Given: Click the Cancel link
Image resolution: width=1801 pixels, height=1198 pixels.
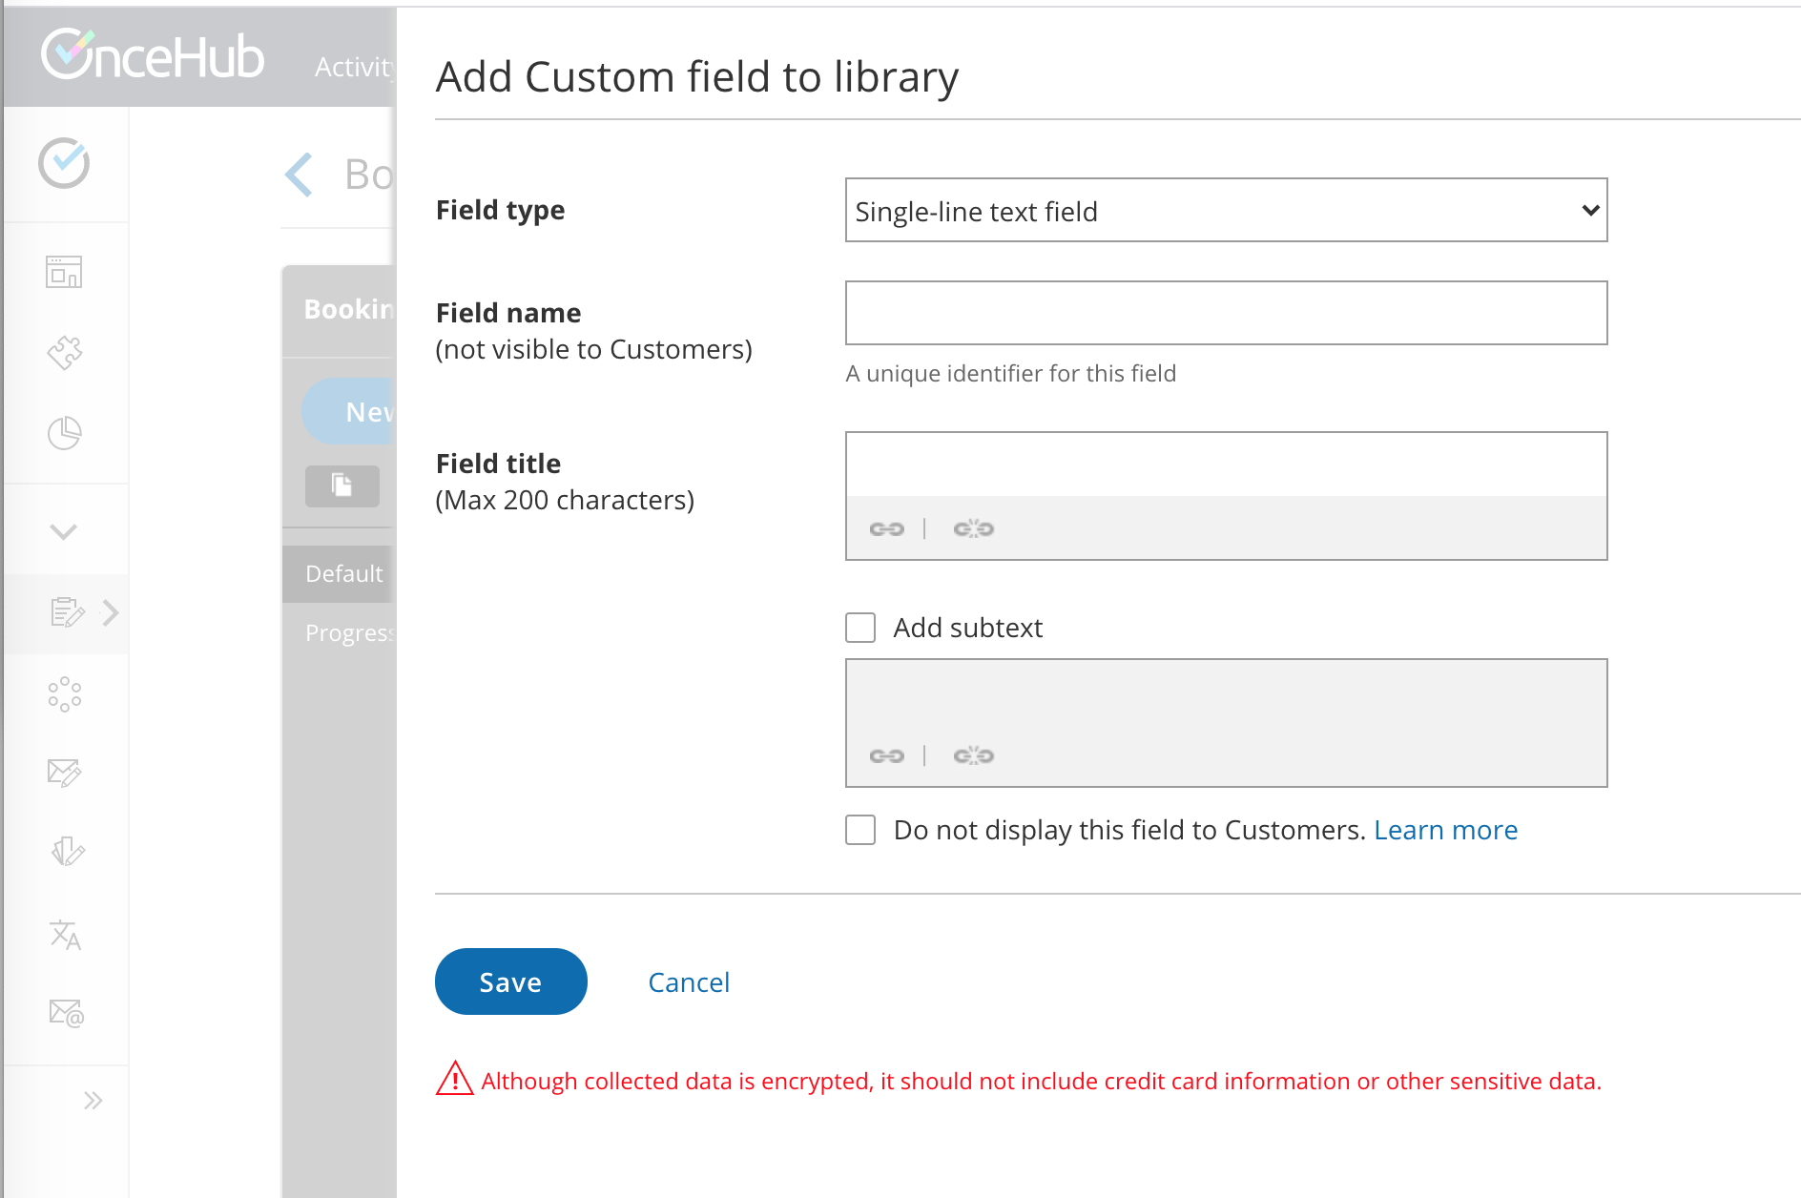Looking at the screenshot, I should point(688,982).
